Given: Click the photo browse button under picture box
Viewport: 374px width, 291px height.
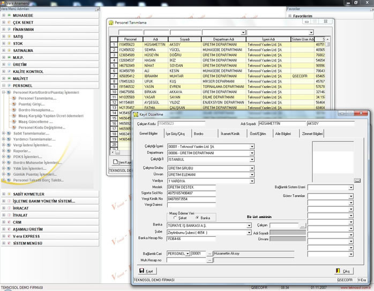Looking at the screenshot, I should point(357,181).
